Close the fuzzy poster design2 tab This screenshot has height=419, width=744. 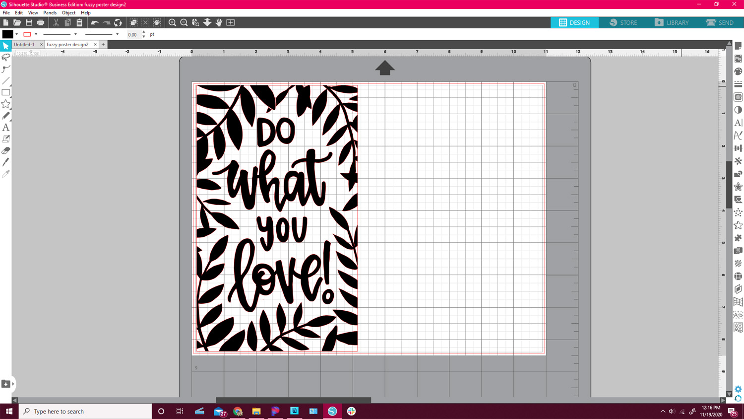tap(95, 44)
